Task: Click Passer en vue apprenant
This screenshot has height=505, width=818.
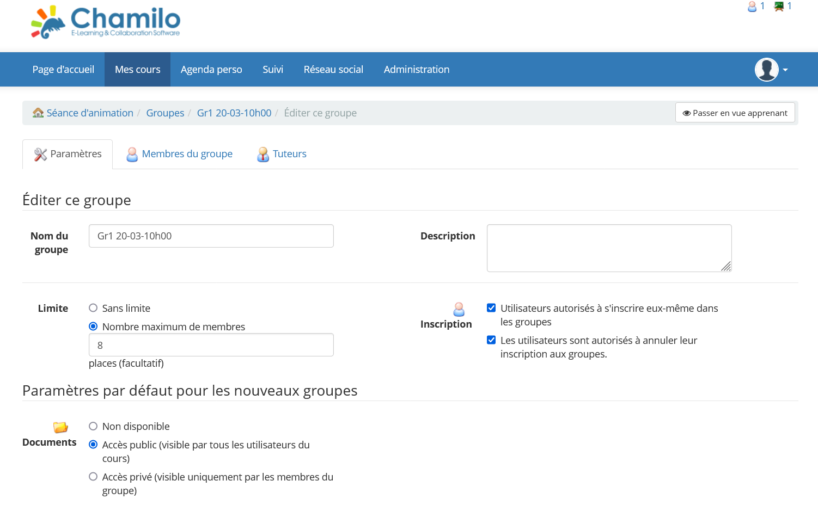Action: click(x=735, y=113)
